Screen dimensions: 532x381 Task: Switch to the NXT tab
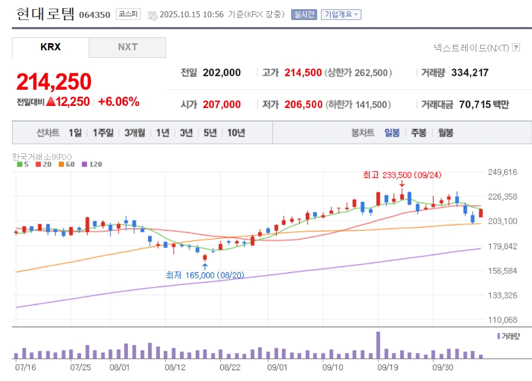[x=128, y=48]
